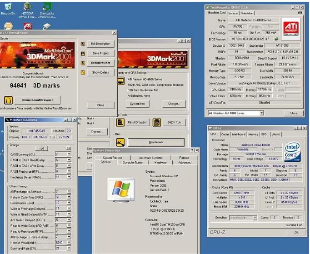
Task: Click the OK button in CPU-Z
Action: click(296, 233)
